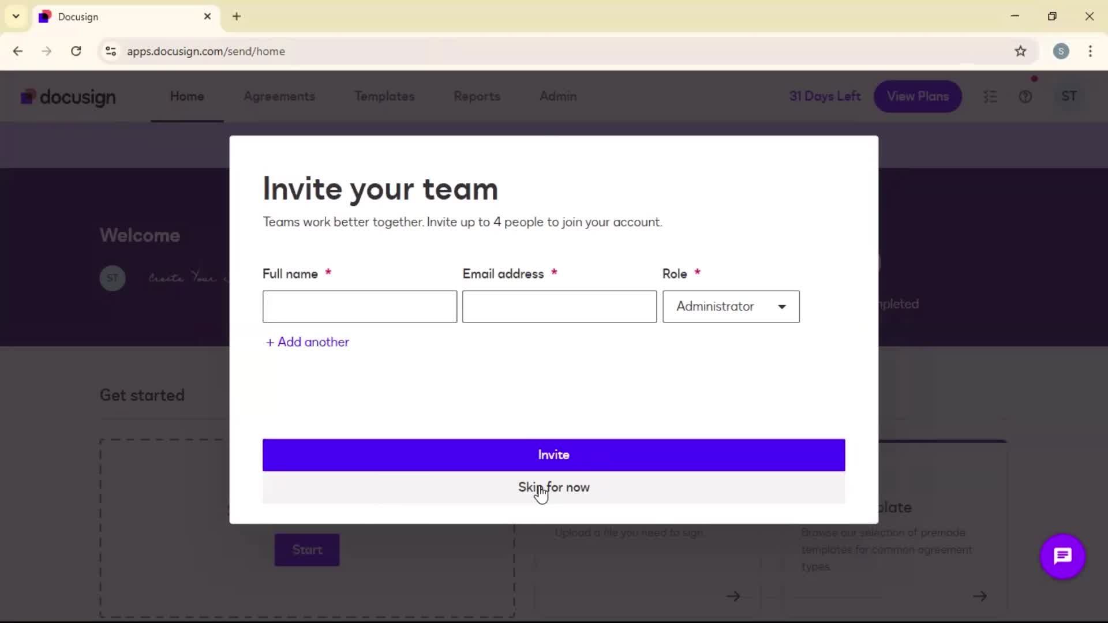
Task: Open Agreements tab
Action: coord(279,96)
